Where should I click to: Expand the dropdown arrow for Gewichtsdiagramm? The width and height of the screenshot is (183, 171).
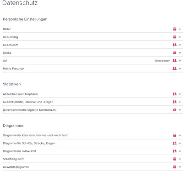coord(180,167)
